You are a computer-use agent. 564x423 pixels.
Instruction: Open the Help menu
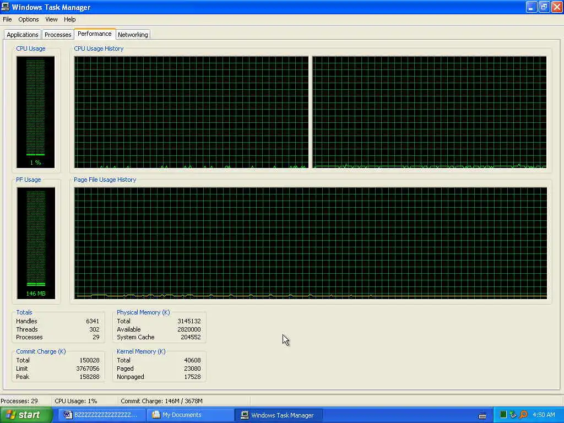click(70, 19)
